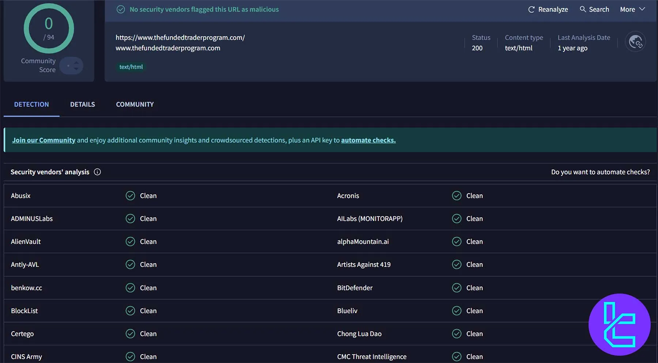Viewport: 658px width, 363px height.
Task: Click the Reanalyze refresh icon
Action: (531, 9)
